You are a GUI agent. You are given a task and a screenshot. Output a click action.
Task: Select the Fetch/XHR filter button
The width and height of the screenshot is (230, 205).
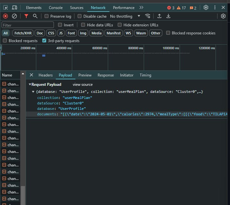[x=23, y=33]
